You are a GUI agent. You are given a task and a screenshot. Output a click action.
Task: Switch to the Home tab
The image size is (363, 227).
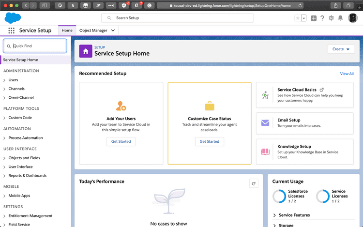point(67,30)
